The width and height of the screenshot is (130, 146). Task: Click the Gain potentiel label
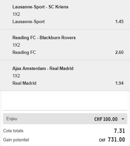coord(16,140)
